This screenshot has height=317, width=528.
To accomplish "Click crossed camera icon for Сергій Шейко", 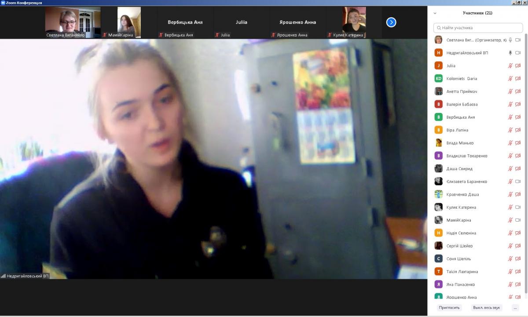I will point(518,246).
